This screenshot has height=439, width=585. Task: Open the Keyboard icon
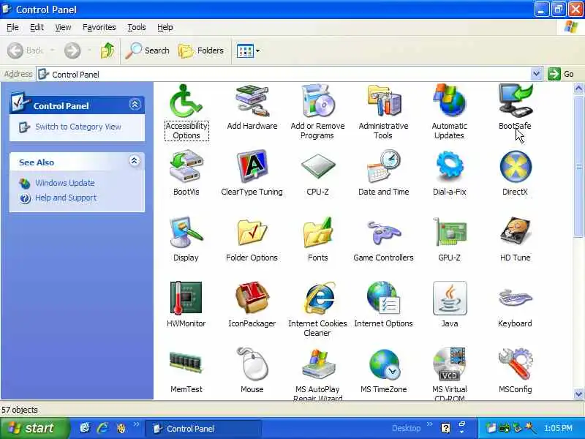point(516,298)
